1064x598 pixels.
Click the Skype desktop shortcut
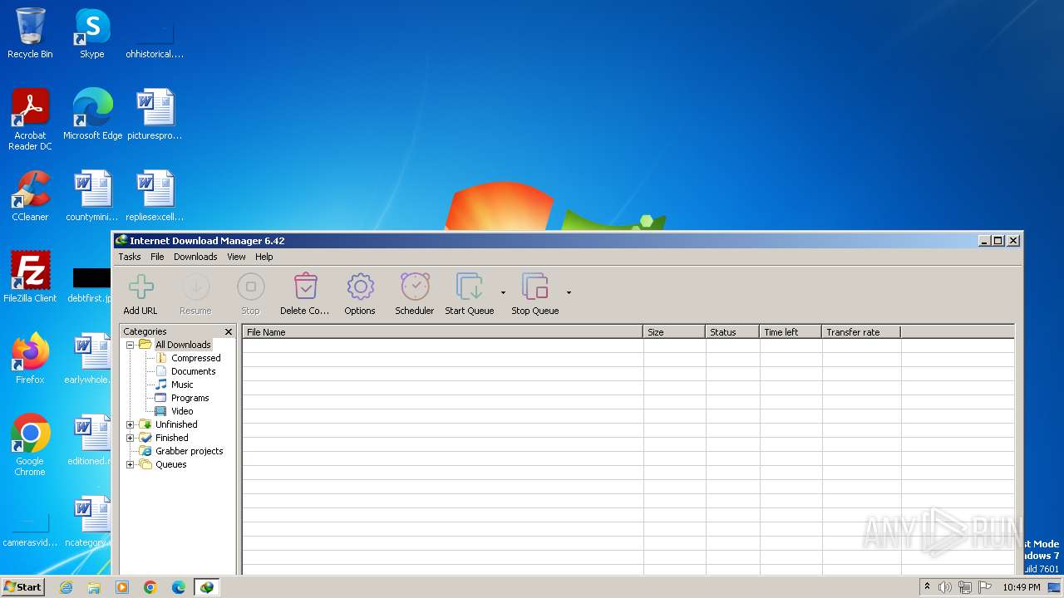point(92,33)
